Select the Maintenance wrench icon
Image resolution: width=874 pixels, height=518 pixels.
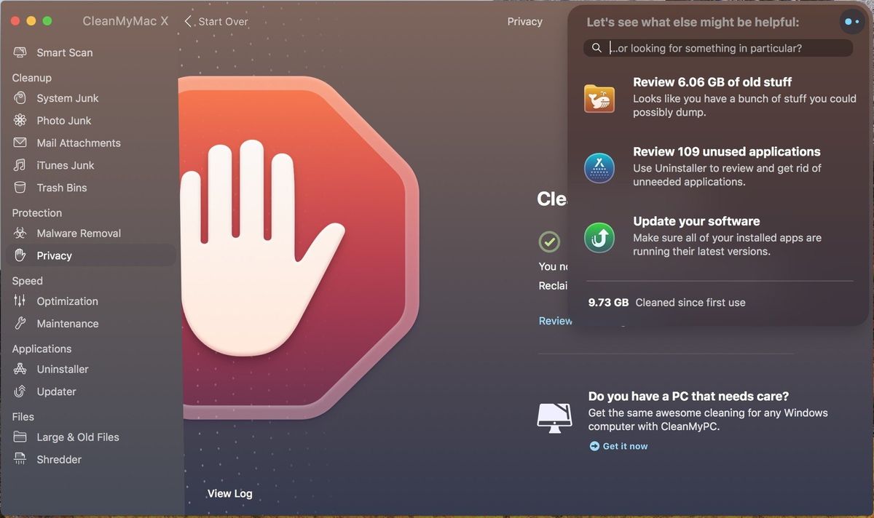click(20, 324)
